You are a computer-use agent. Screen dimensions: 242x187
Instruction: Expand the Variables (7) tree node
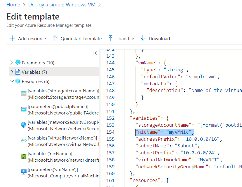click(12, 72)
